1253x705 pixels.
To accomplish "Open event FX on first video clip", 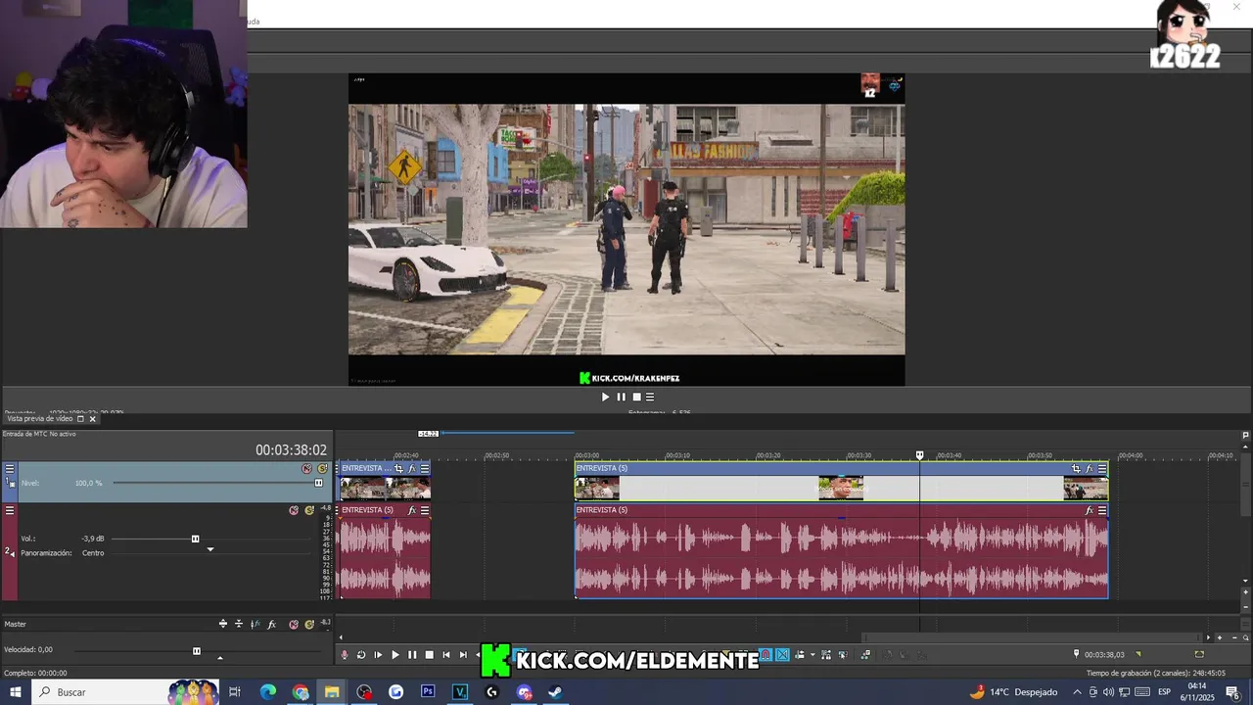I will pyautogui.click(x=412, y=469).
